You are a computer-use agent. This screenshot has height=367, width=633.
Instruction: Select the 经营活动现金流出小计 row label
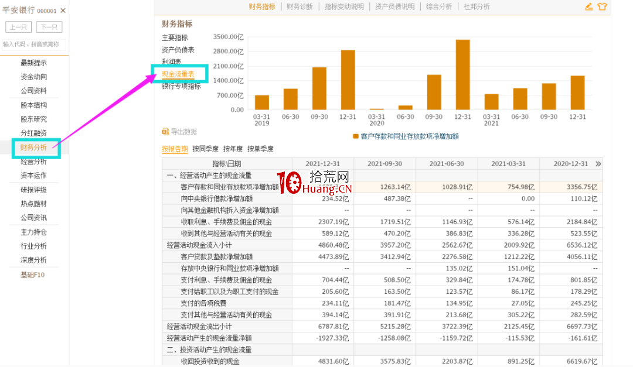tap(199, 327)
